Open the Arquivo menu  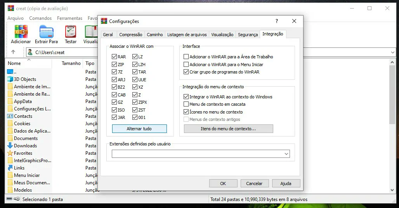click(x=16, y=18)
